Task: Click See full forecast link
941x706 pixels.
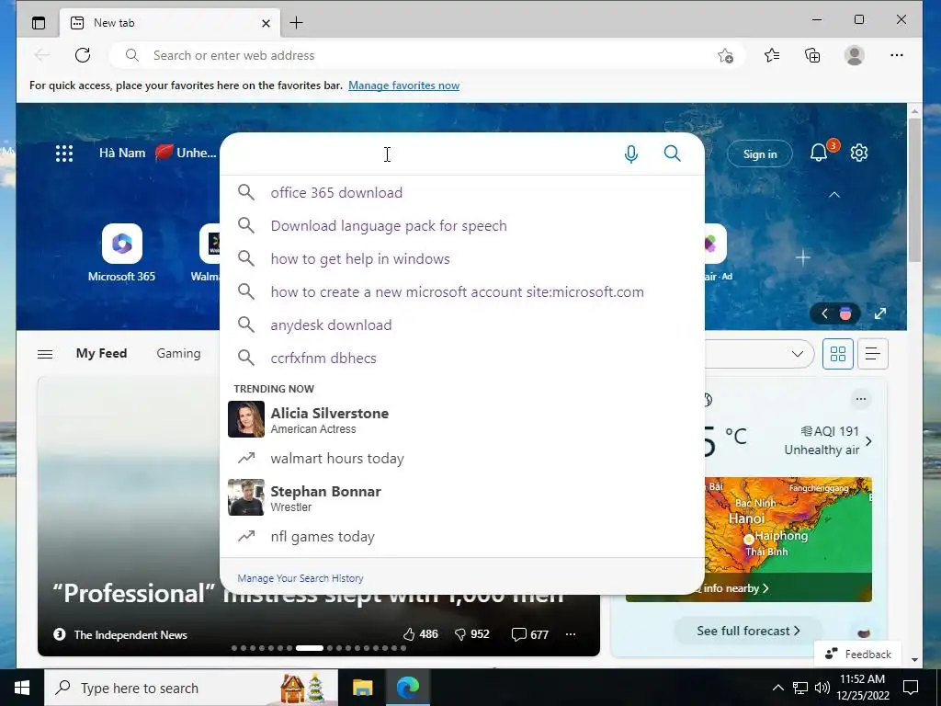Action: [748, 631]
